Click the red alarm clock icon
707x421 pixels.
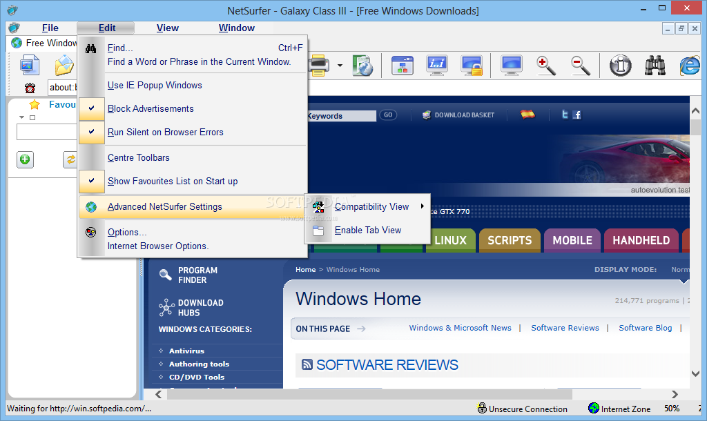click(30, 88)
